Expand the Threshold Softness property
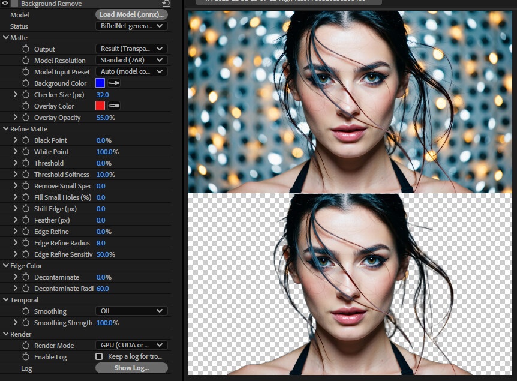The height and width of the screenshot is (381, 517). coord(15,175)
